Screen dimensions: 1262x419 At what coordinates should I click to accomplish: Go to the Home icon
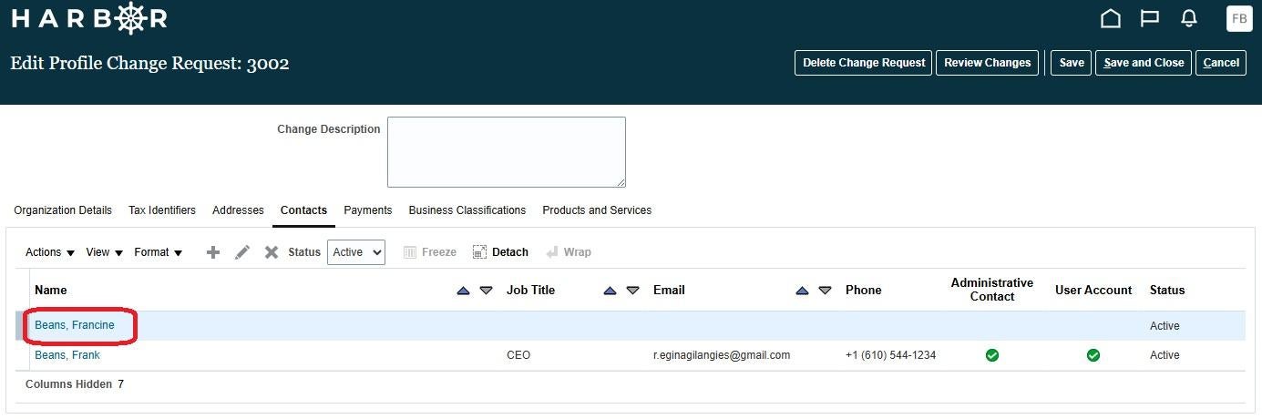click(1110, 18)
